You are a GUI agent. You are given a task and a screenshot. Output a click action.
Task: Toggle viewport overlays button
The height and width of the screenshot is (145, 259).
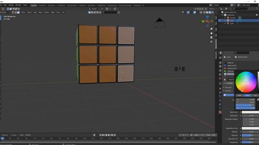pyautogui.click(x=195, y=12)
